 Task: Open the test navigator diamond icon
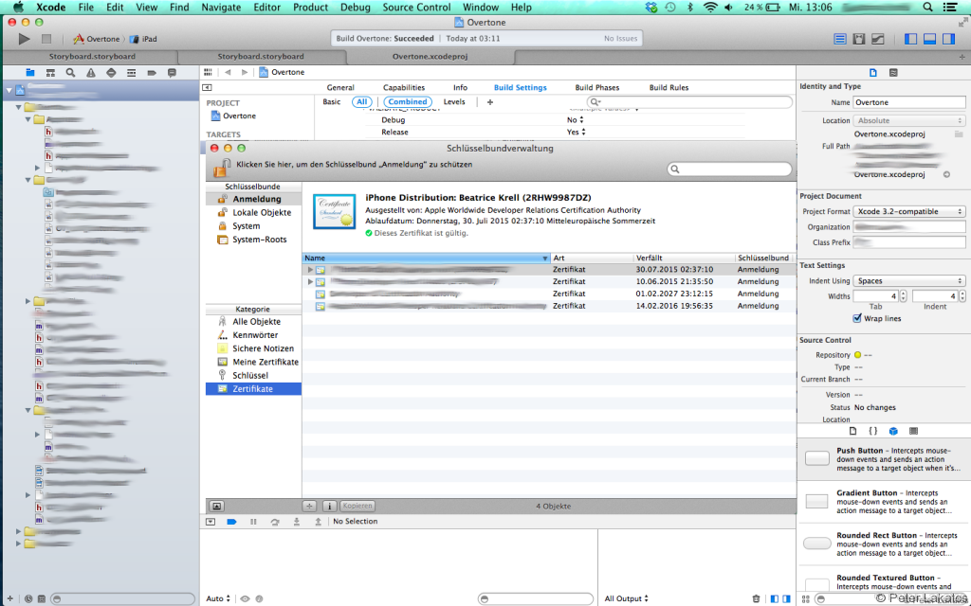[111, 73]
